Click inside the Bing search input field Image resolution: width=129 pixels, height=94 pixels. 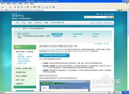(95, 17)
